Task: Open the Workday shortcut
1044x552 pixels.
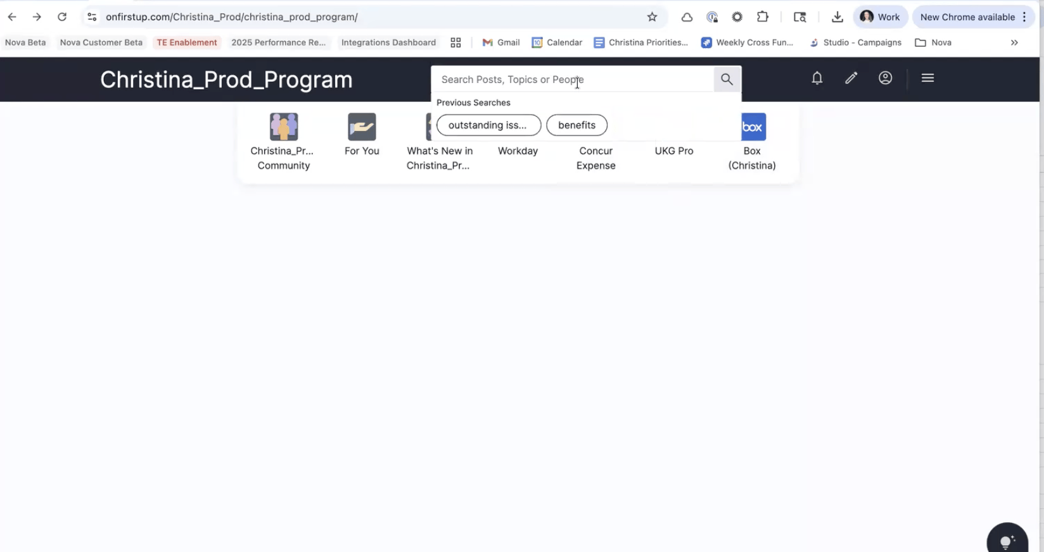Action: [x=518, y=151]
